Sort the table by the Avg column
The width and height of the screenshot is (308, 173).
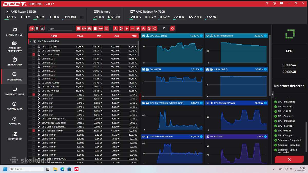point(116,36)
